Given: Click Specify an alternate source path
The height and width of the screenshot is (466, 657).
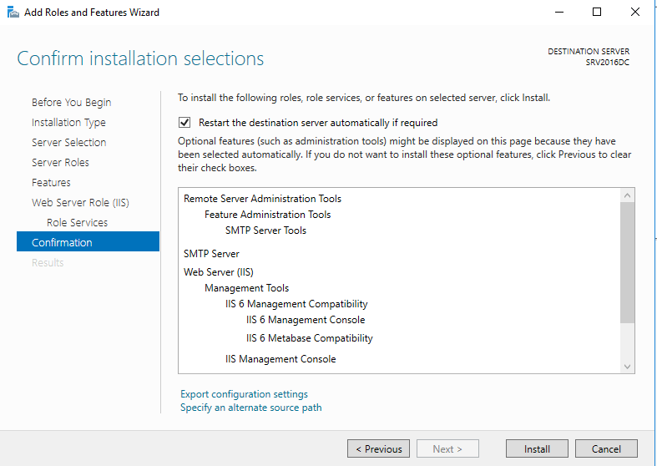Looking at the screenshot, I should 250,408.
